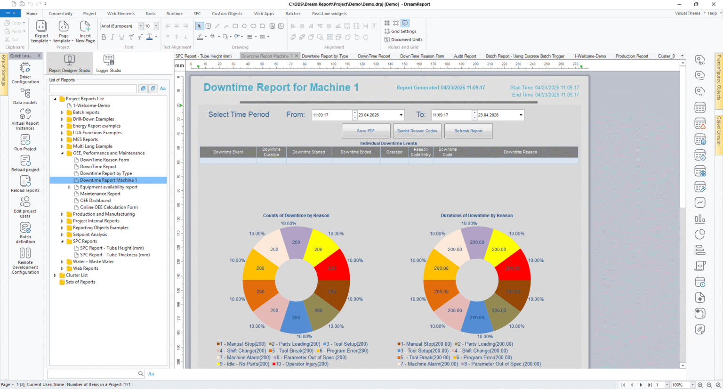Screen dimensions: 723x389
Task: Toggle the highlighted rulers and grid comment icon
Action: [x=405, y=23]
